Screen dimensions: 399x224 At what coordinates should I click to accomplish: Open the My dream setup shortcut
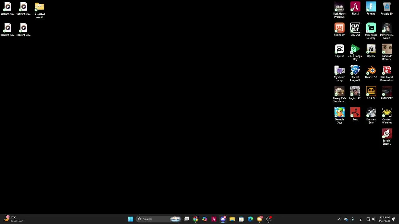(339, 73)
